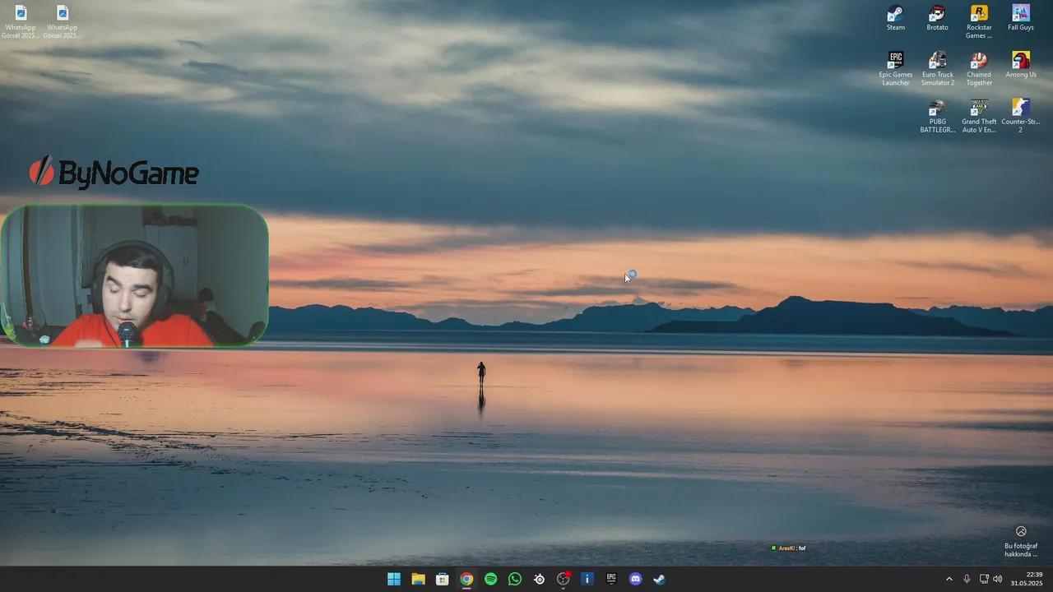Screen dimensions: 1053x592
Task: Open the blue 'i' taskbar app
Action: pos(587,579)
